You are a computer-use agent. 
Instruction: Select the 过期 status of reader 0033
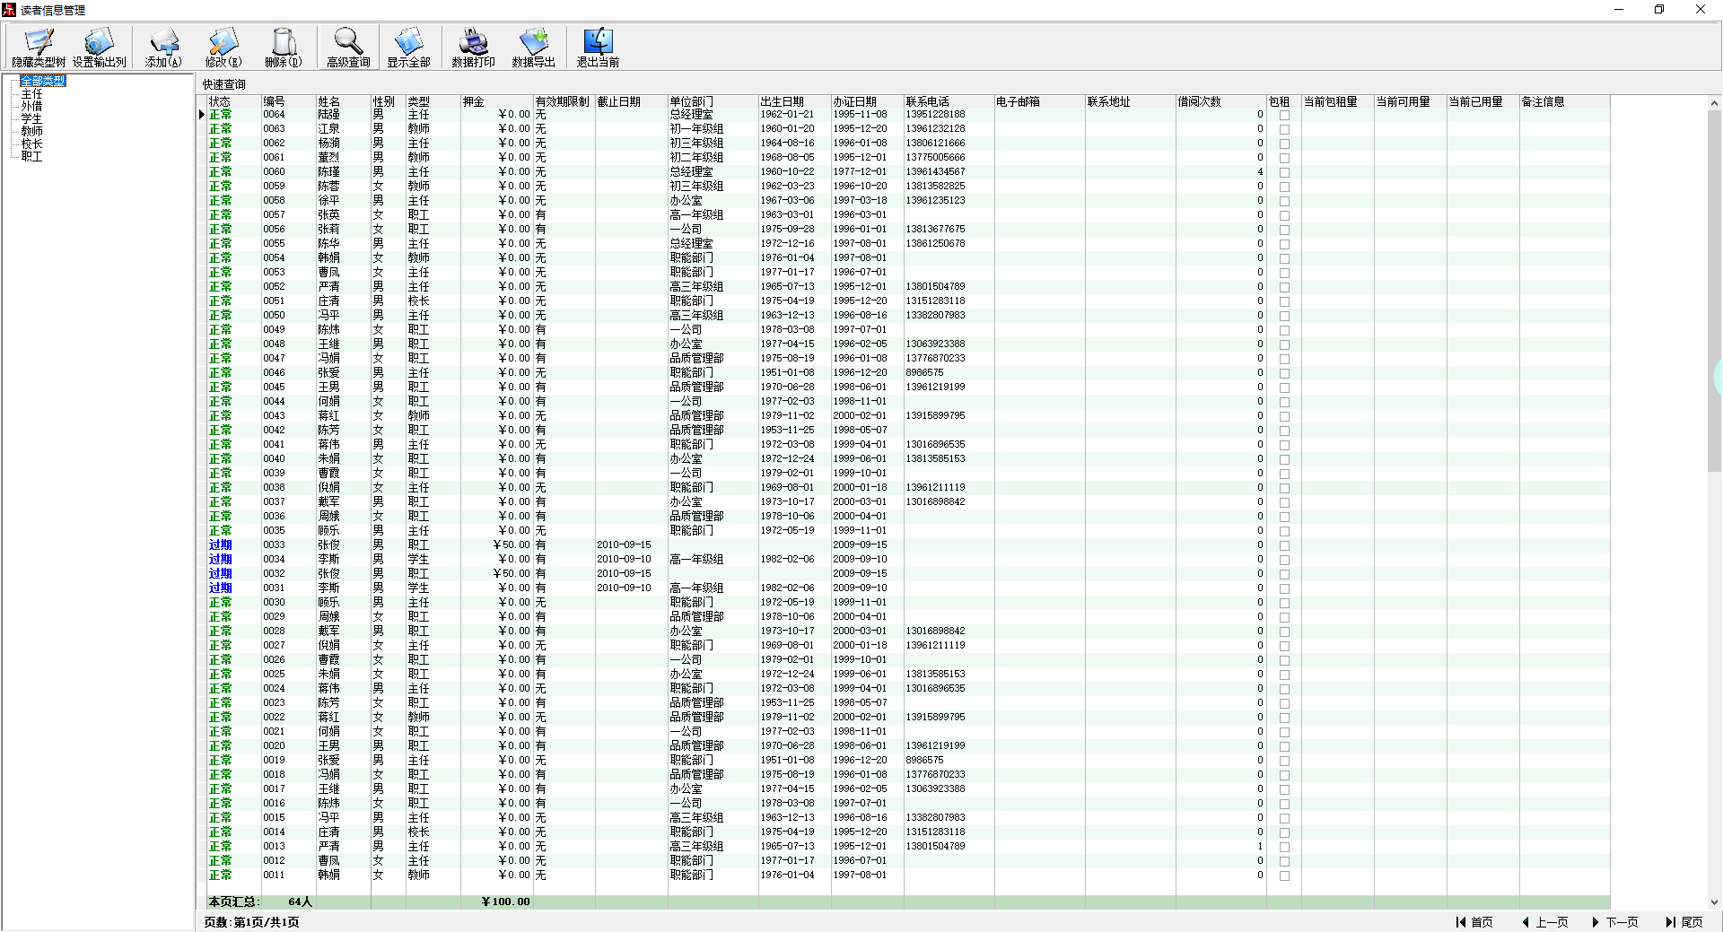tap(220, 545)
